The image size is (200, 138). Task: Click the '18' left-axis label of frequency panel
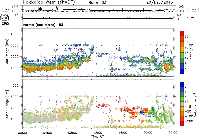tap(17, 15)
